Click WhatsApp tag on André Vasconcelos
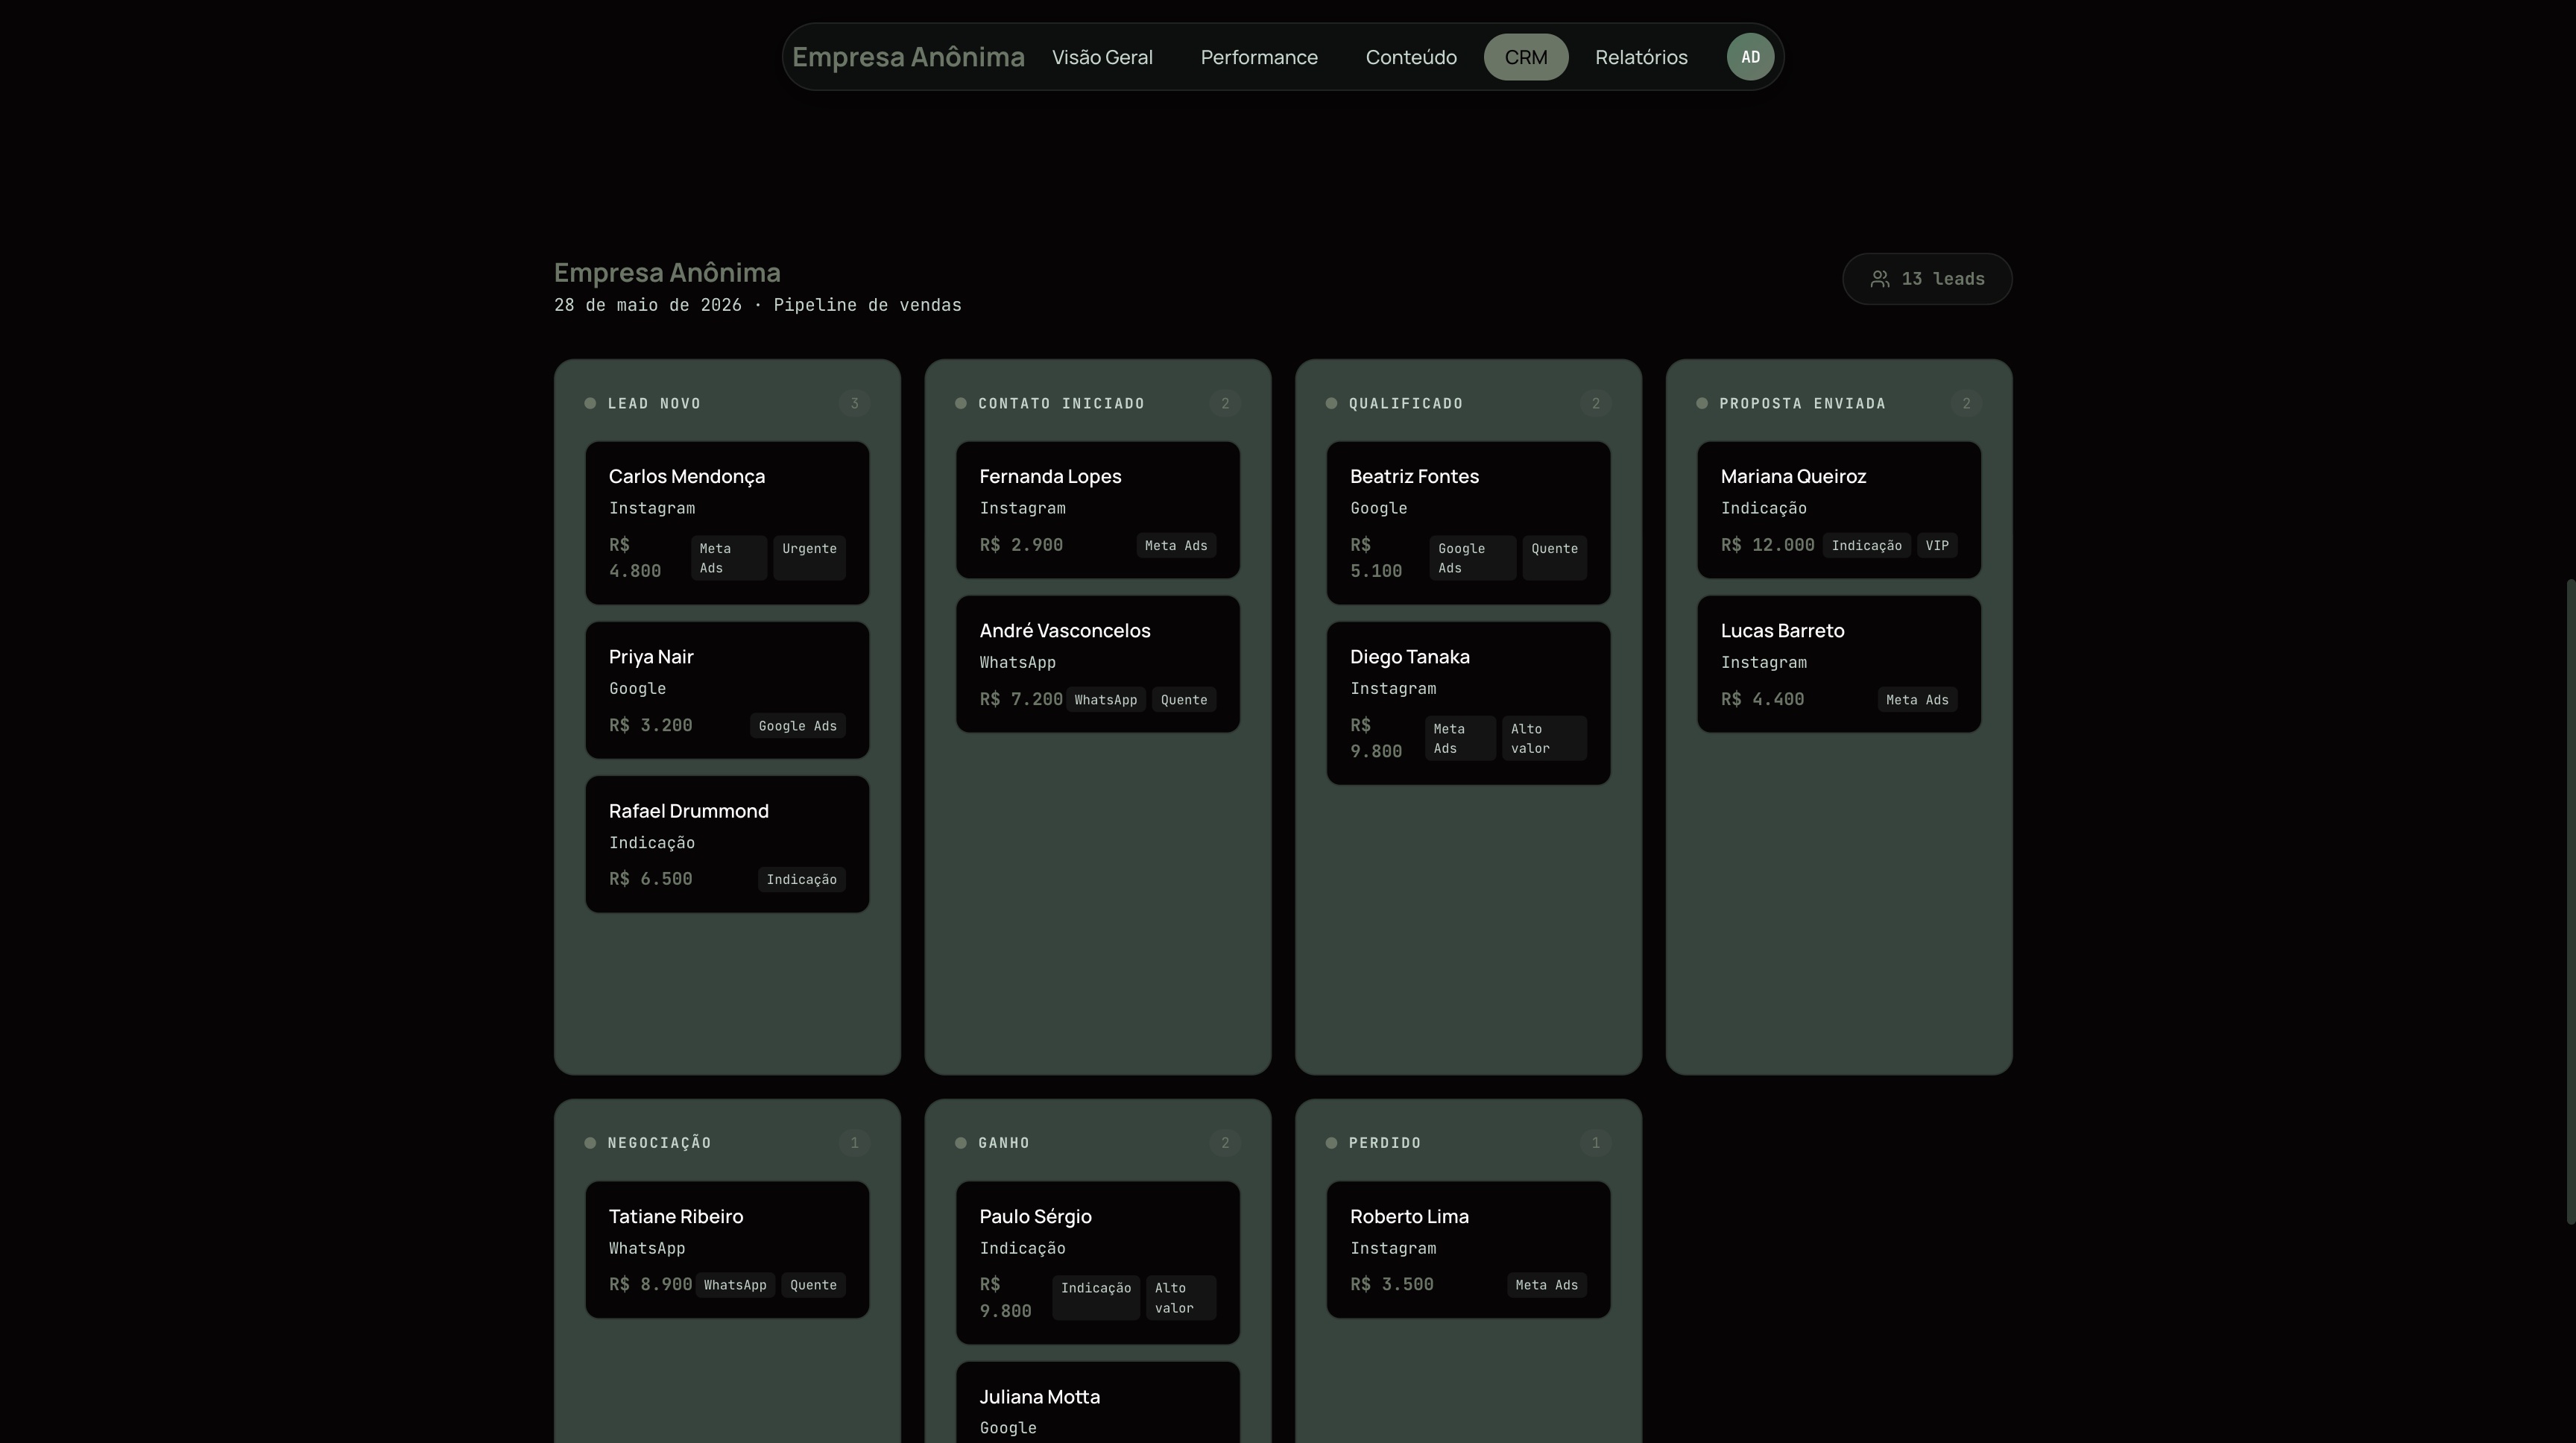2576x1443 pixels. pos(1105,700)
